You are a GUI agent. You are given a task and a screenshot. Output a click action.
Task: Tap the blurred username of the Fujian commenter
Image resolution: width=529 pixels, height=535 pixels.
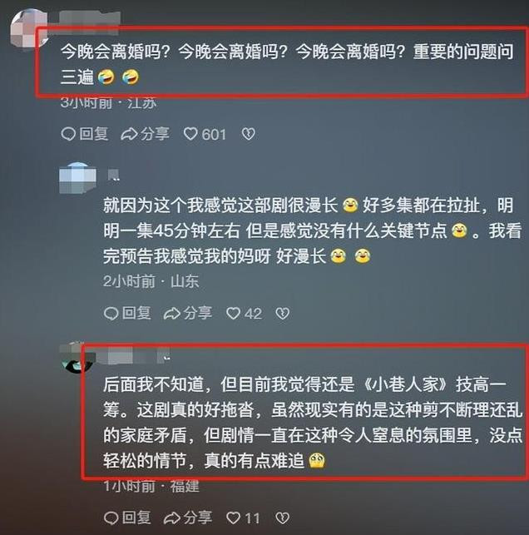133,356
